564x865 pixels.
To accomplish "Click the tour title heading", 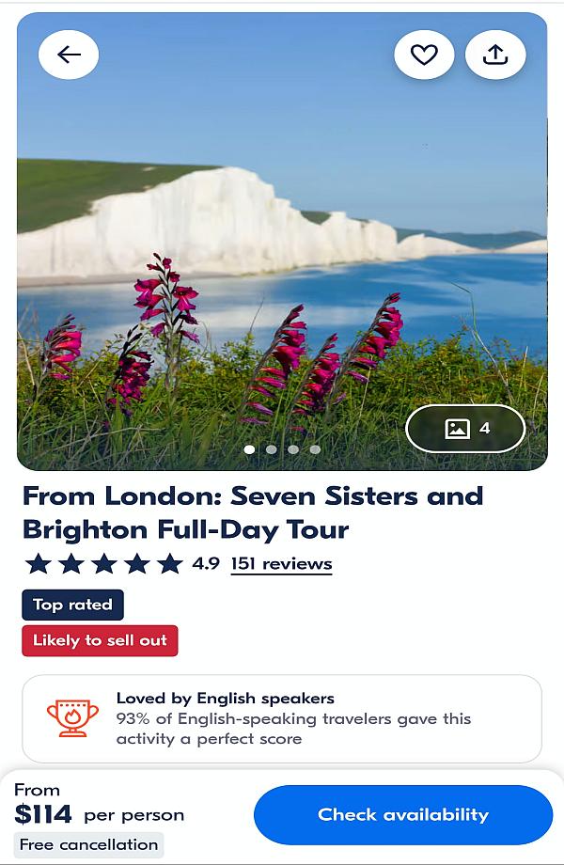I will coord(252,512).
